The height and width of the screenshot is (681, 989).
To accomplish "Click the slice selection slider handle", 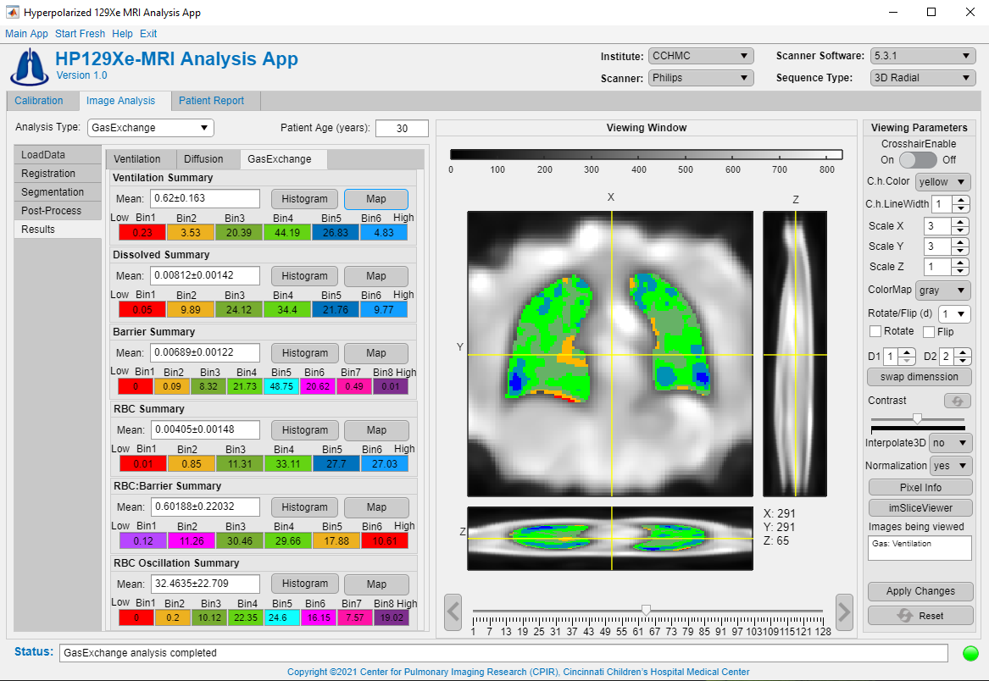I will pyautogui.click(x=646, y=610).
